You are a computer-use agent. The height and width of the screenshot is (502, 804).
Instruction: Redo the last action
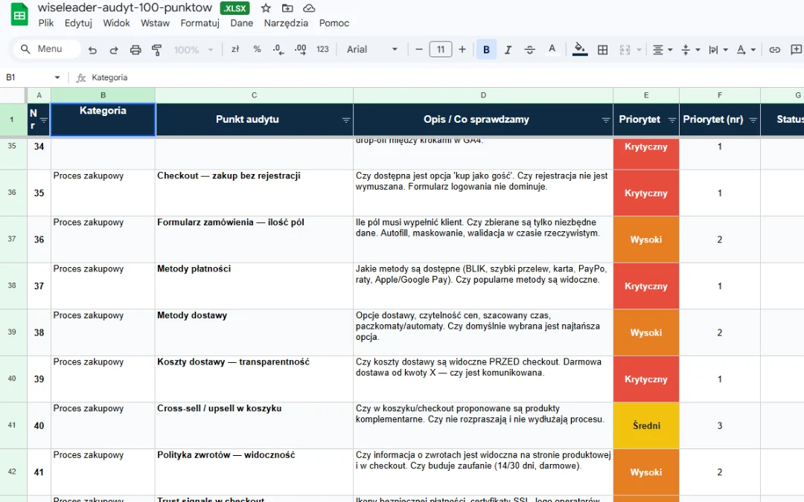(114, 50)
